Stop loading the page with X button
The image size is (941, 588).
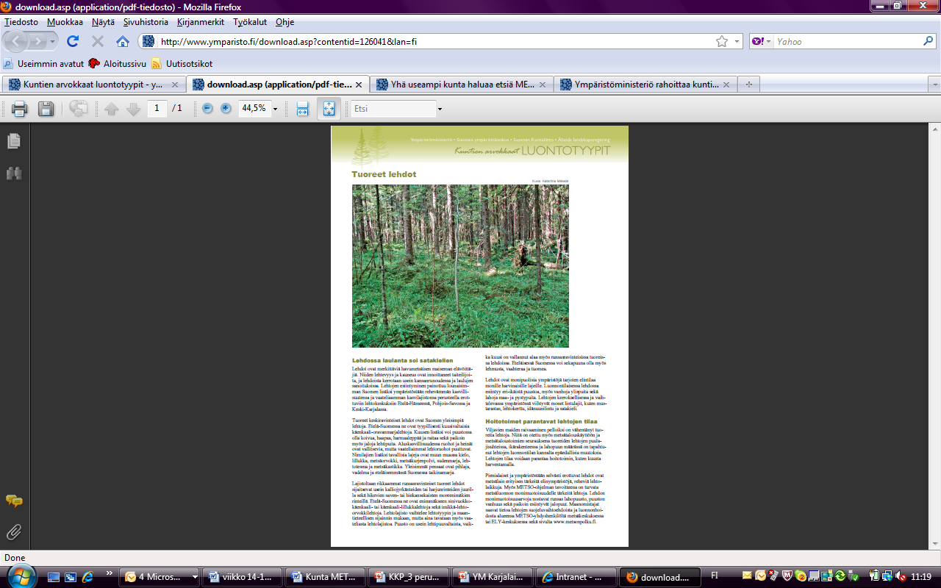[97, 41]
